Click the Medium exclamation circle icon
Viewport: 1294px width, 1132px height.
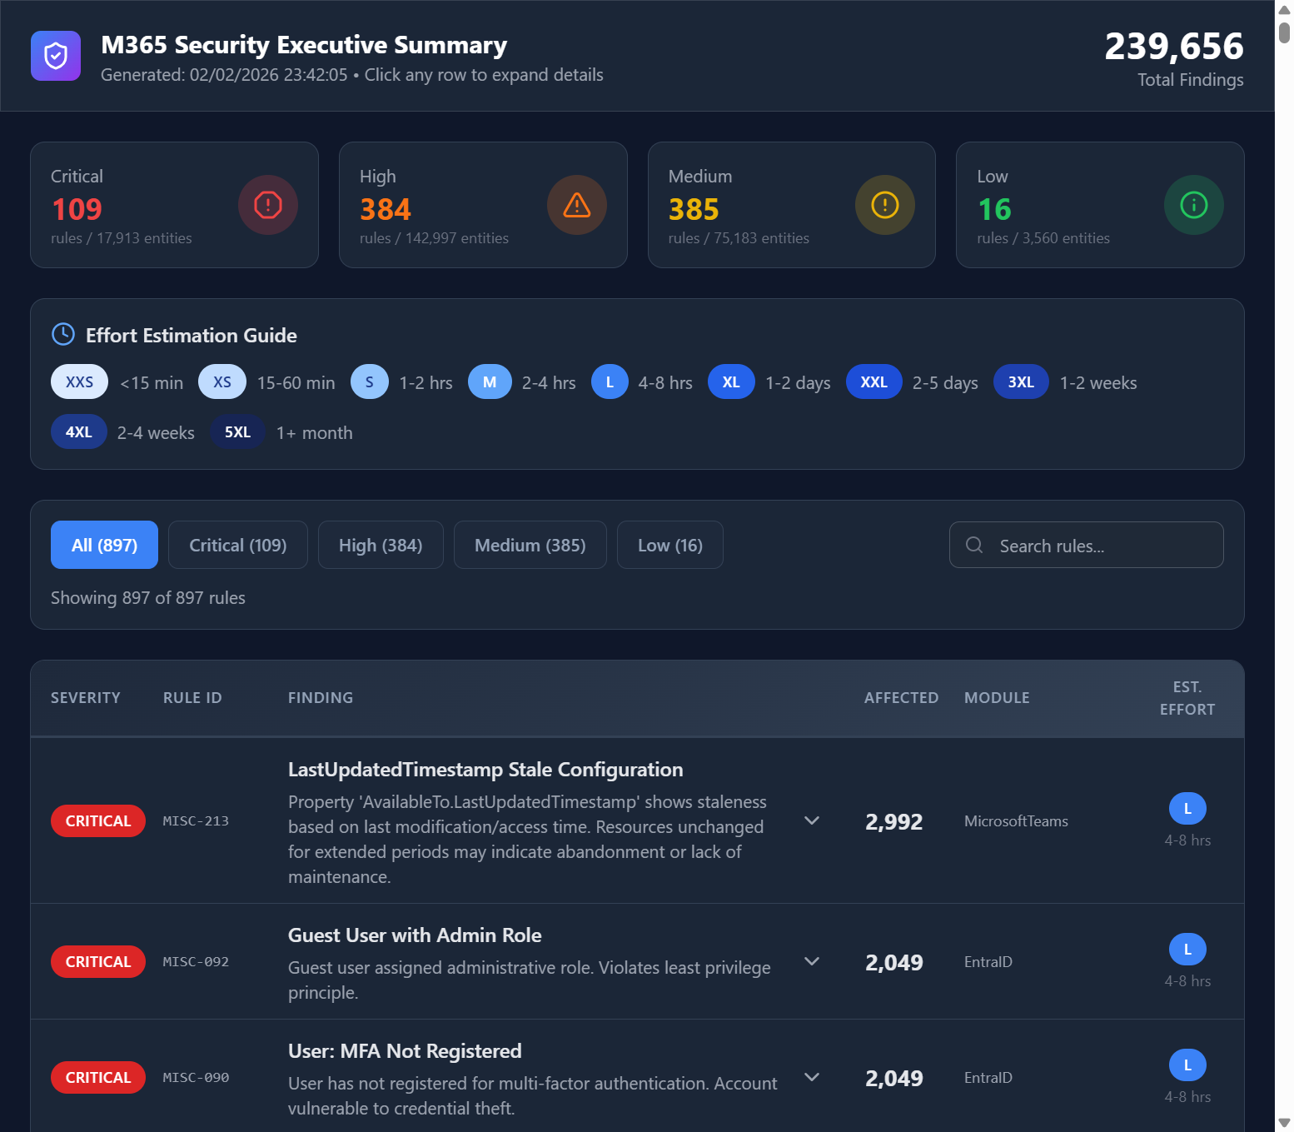(885, 205)
